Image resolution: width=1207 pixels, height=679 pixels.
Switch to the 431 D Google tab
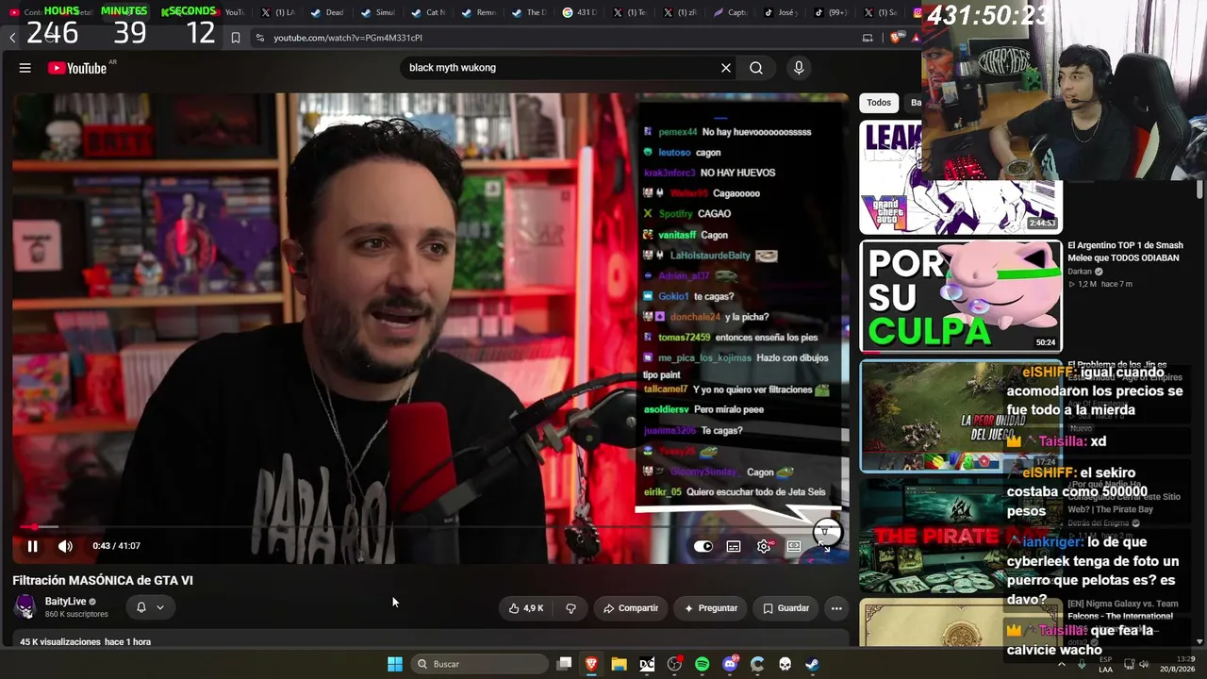(581, 12)
